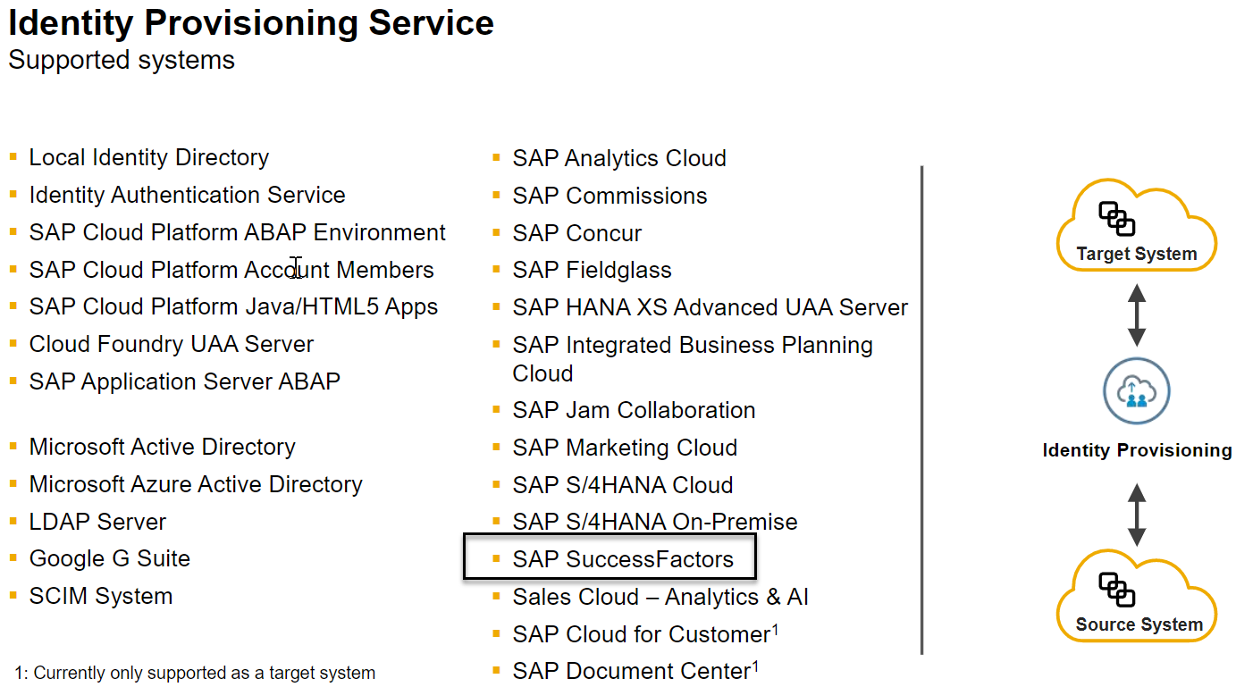
Task: Click the footnote about target system support
Action: [x=195, y=673]
